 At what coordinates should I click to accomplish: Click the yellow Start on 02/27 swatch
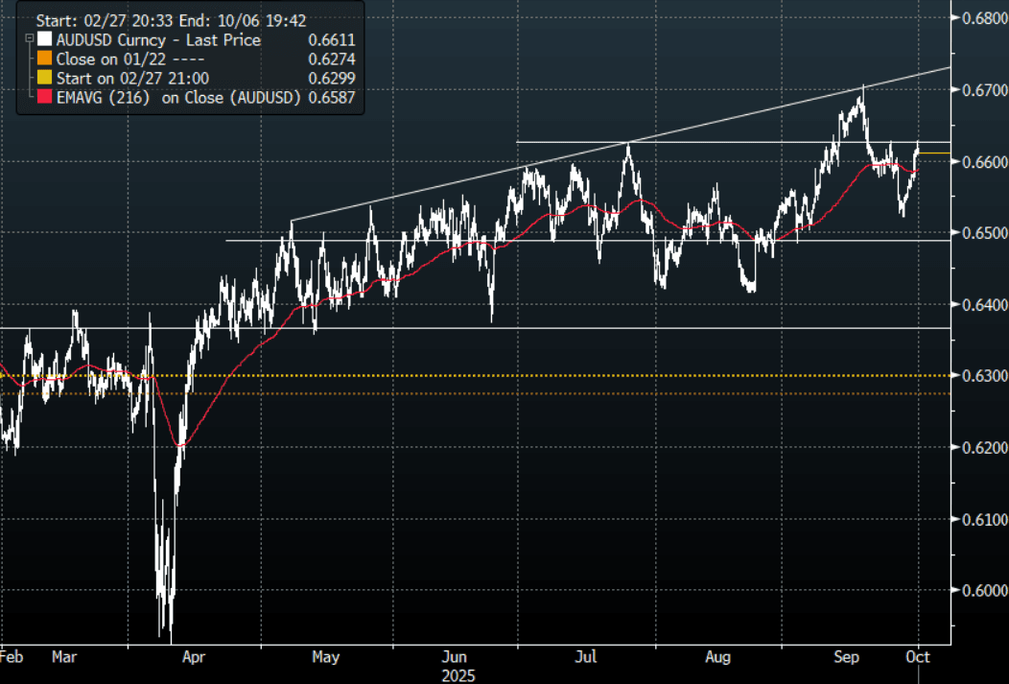(43, 77)
